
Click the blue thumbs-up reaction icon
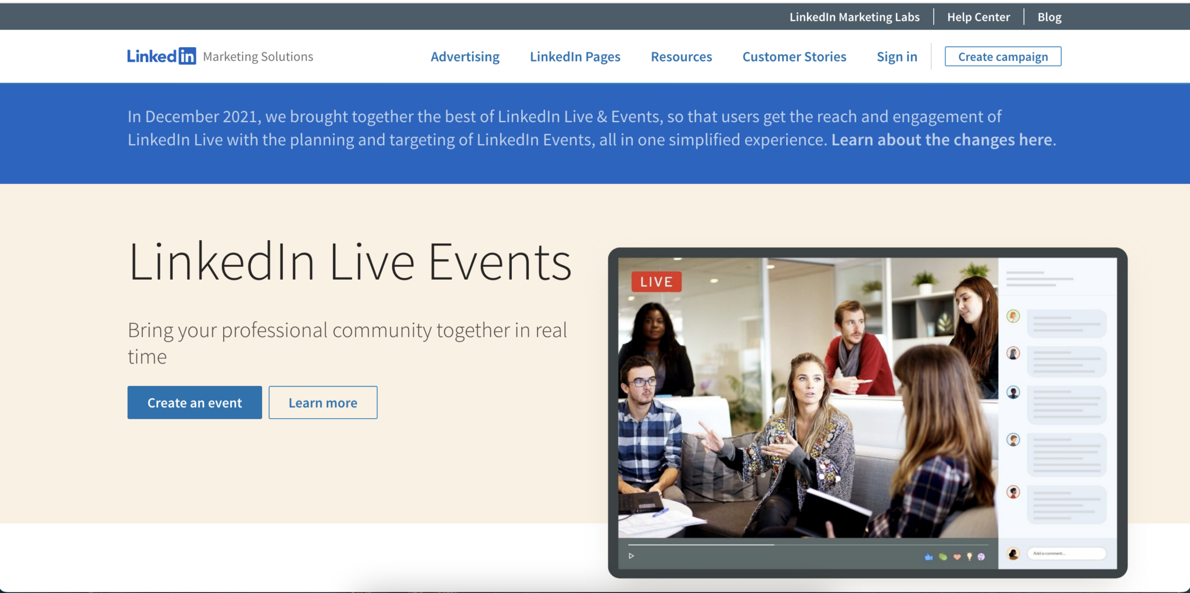(x=929, y=557)
